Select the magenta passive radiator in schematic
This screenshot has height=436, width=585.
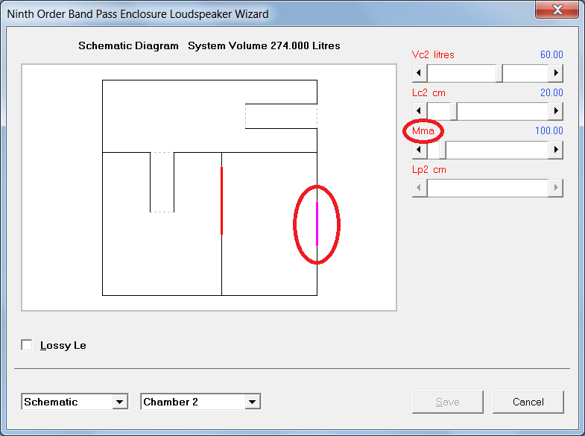(x=317, y=224)
